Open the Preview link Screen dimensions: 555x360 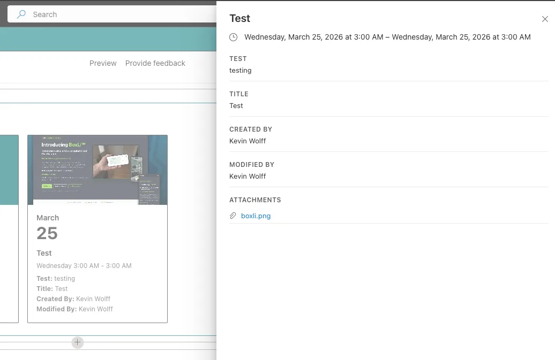pyautogui.click(x=103, y=63)
